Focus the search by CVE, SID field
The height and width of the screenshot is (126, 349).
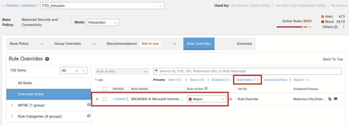[x=247, y=71]
